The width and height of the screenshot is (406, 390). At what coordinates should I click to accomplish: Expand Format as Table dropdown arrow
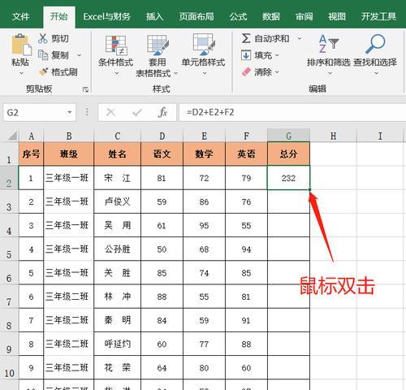(x=176, y=73)
